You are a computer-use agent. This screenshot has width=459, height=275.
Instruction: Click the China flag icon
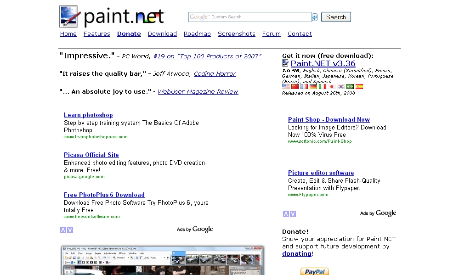coord(295,87)
